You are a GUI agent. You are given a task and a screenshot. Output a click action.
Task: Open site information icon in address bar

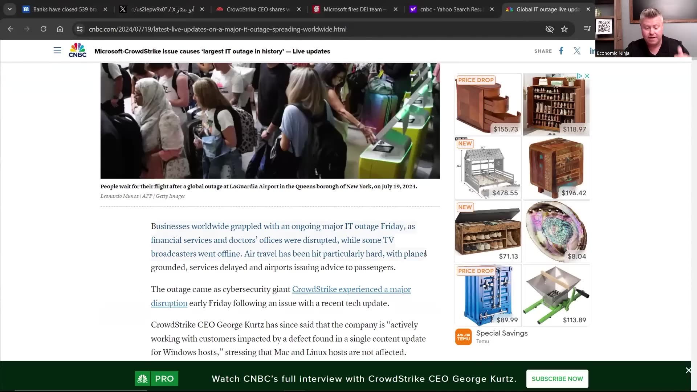click(x=80, y=29)
